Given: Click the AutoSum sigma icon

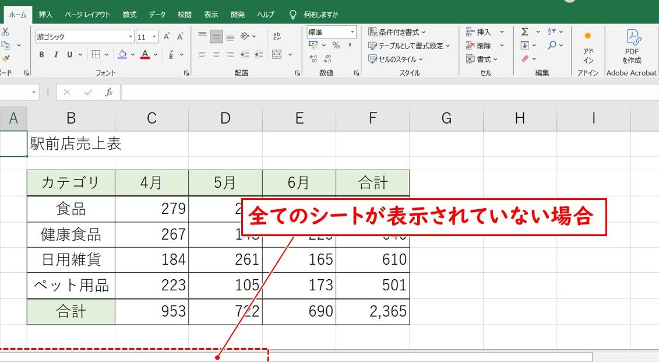Looking at the screenshot, I should click(x=525, y=31).
